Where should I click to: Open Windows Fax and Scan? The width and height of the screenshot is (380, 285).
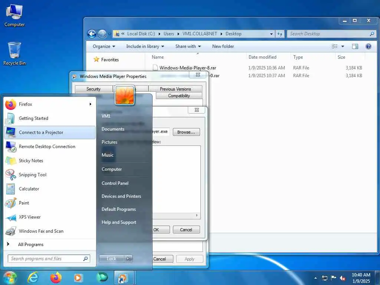[x=50, y=231]
